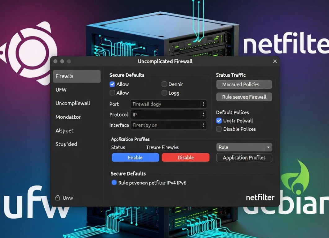The height and width of the screenshot is (238, 329).
Task: Toggle the Undle Polwall checkbox
Action: pos(219,121)
